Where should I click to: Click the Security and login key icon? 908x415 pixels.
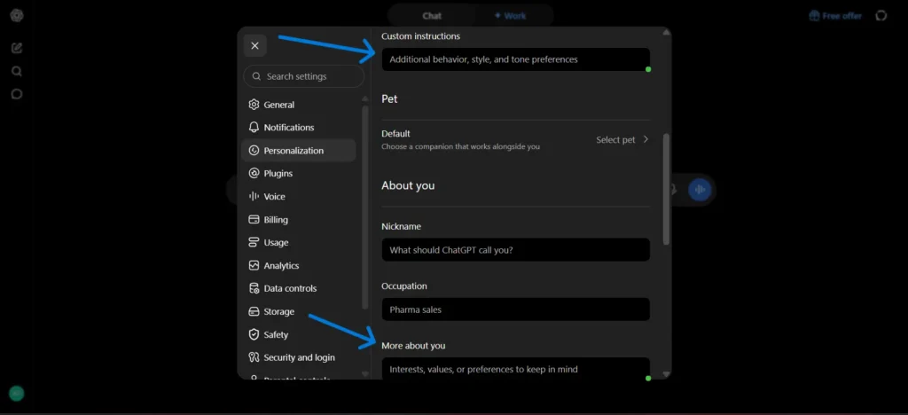254,357
